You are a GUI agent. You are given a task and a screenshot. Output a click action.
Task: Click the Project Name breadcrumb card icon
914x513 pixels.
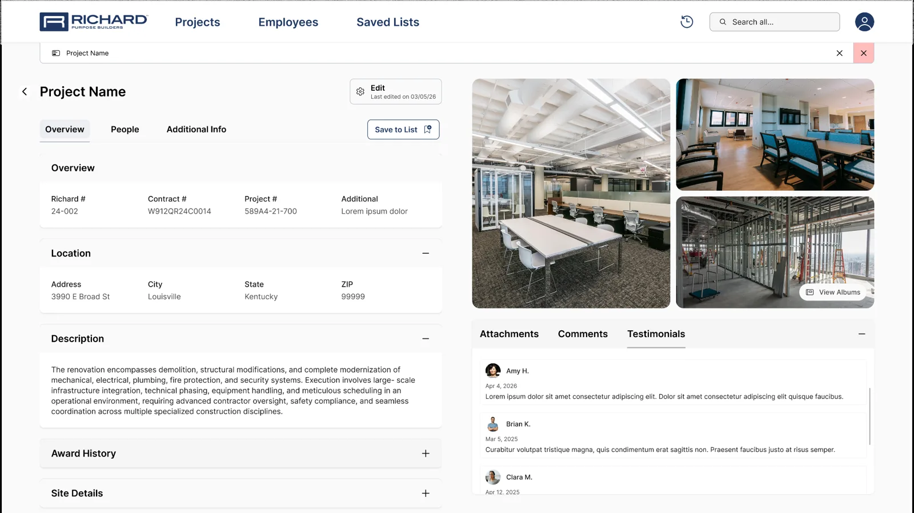[x=56, y=53]
